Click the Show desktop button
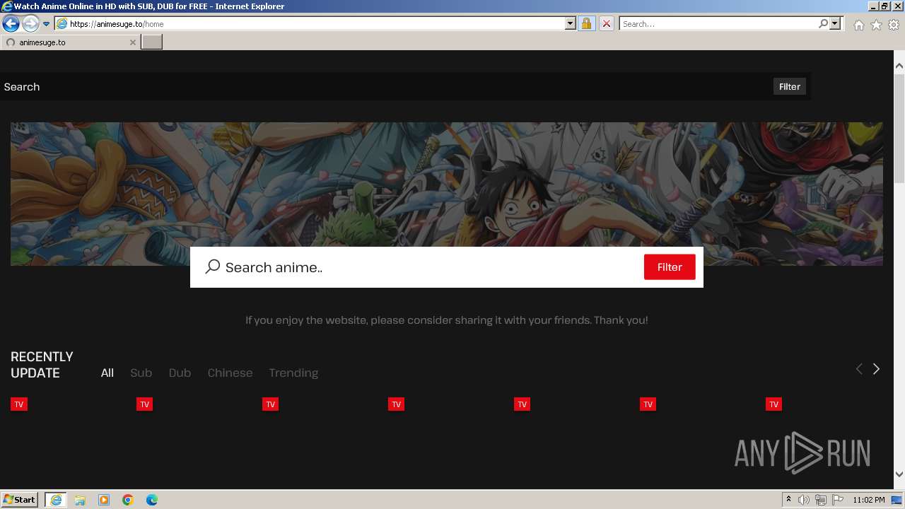The image size is (905, 509). [897, 500]
